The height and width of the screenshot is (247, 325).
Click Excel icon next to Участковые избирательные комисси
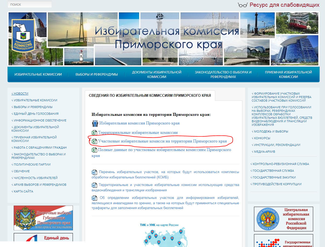(94, 141)
